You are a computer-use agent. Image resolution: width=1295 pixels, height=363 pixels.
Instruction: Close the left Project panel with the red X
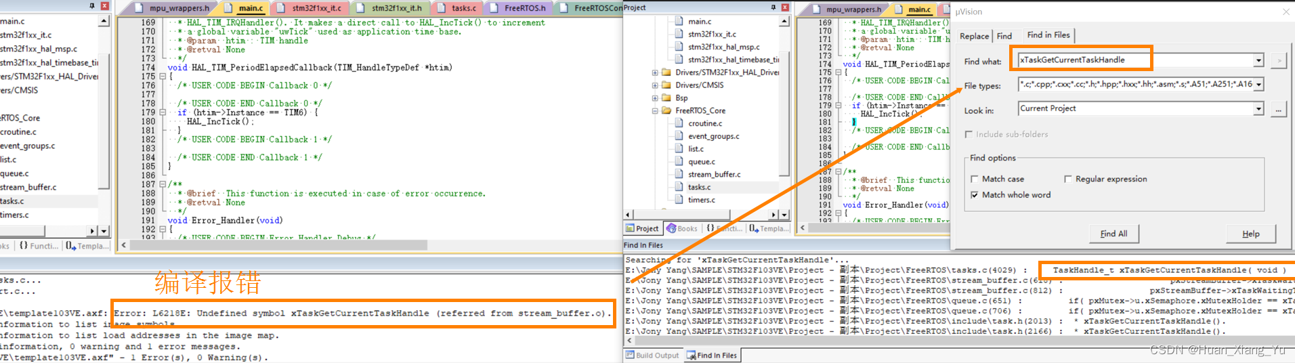tap(104, 6)
